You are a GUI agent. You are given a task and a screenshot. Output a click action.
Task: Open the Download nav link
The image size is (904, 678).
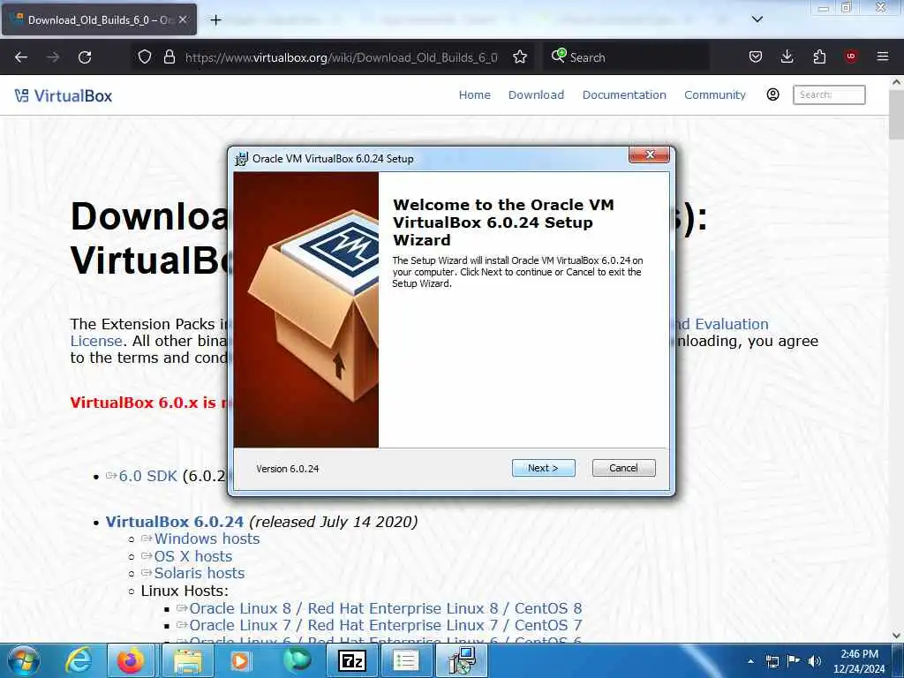[x=536, y=95]
